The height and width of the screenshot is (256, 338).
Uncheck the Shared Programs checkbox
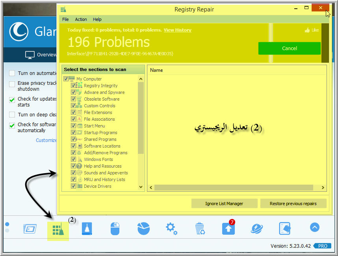73,139
